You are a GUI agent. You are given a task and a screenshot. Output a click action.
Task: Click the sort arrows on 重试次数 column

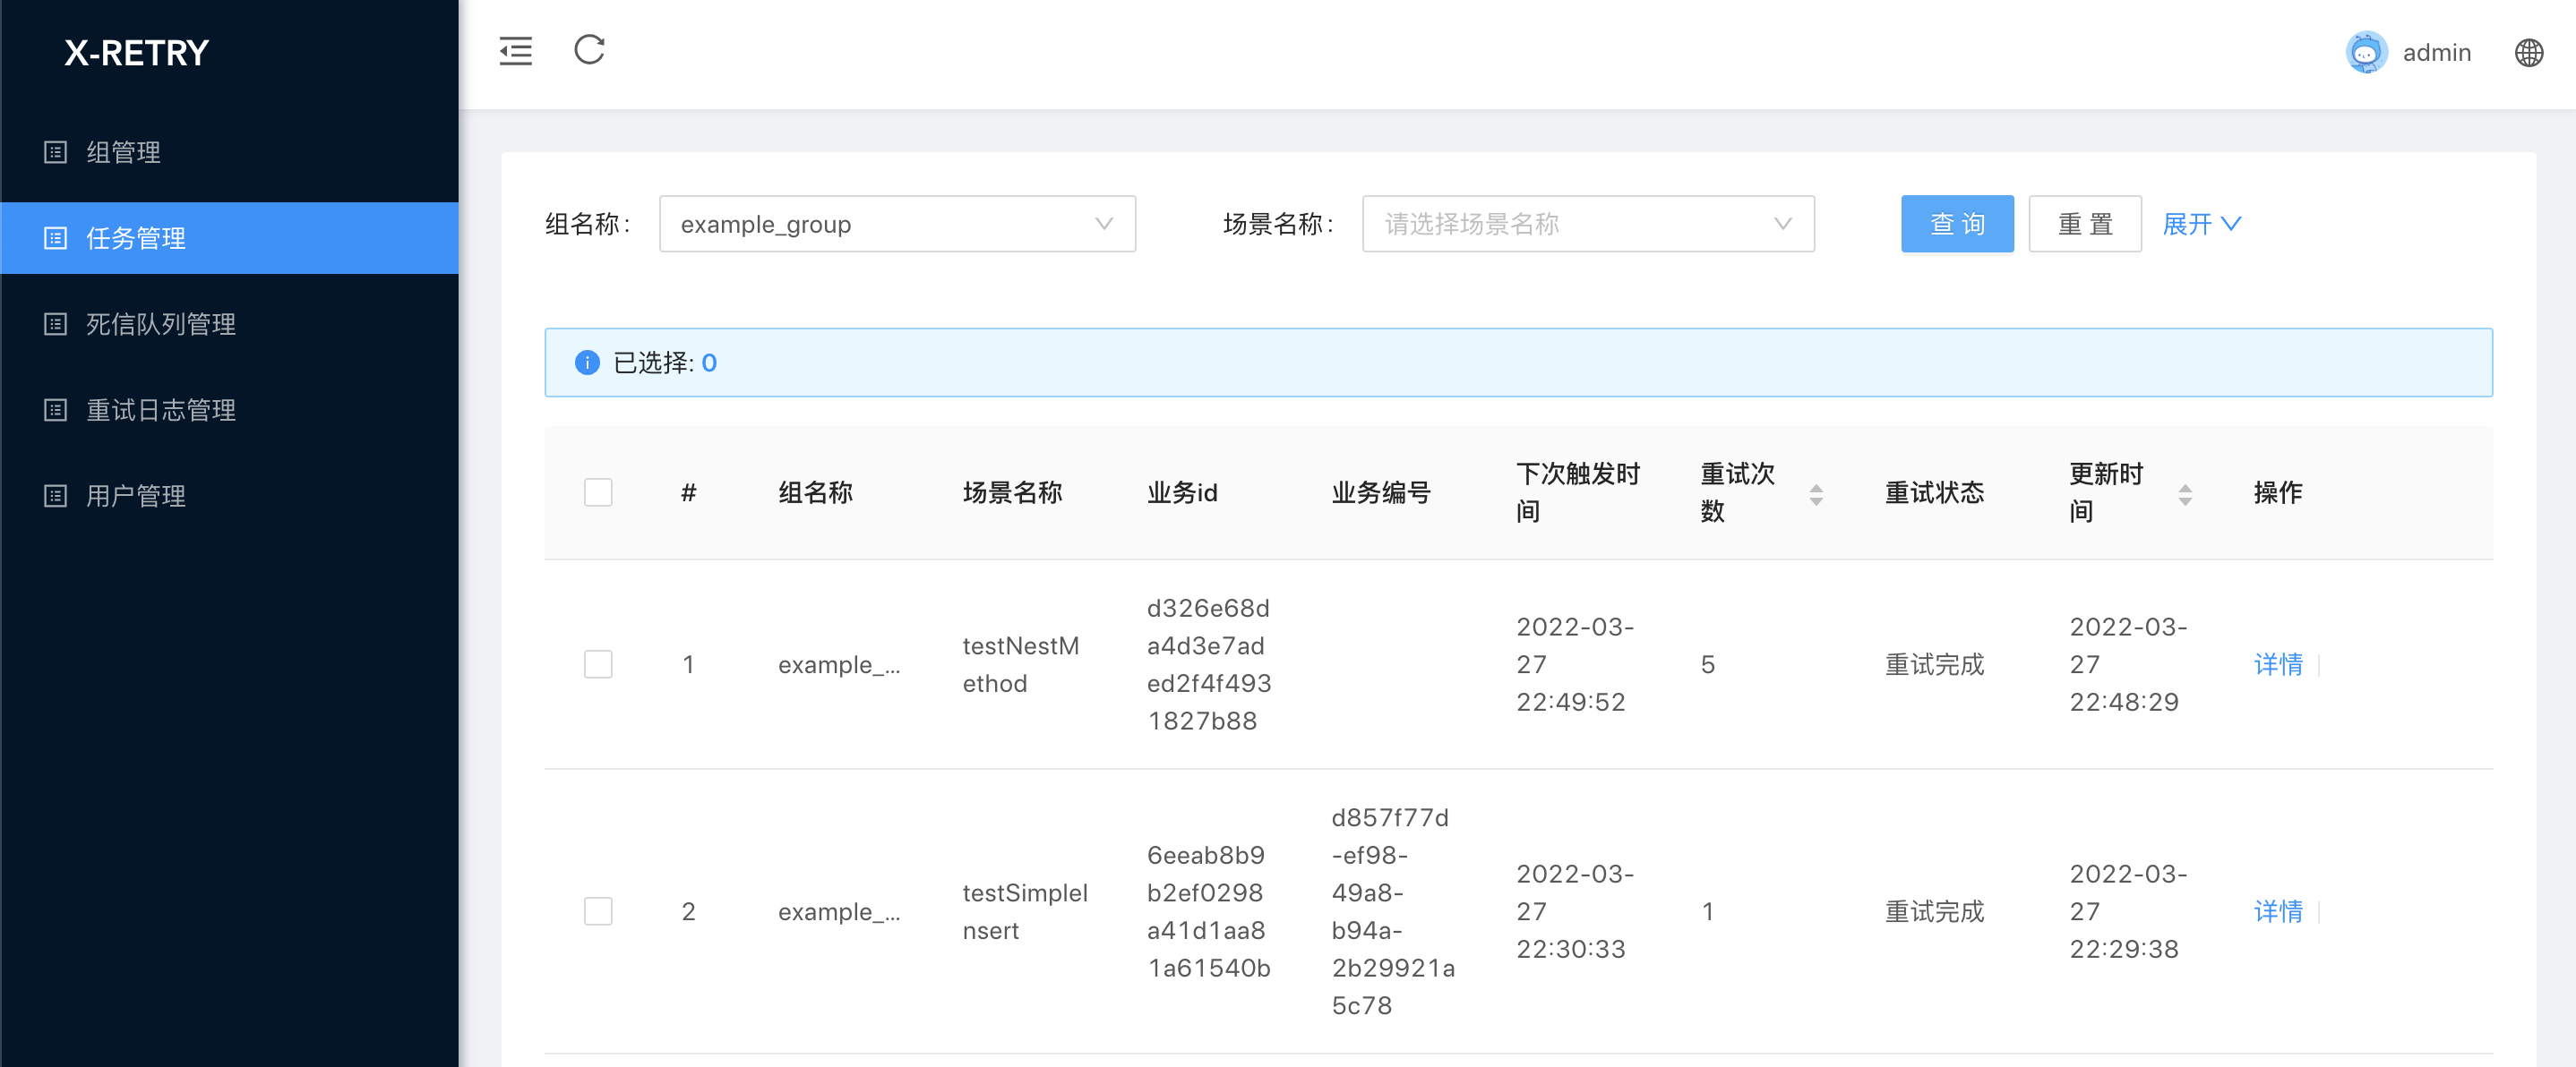1816,493
